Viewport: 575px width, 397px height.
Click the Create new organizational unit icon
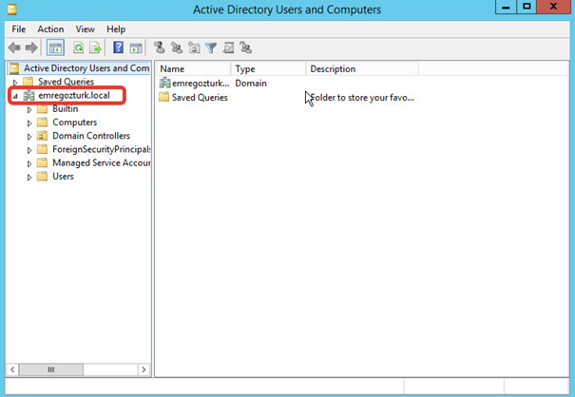(x=194, y=47)
